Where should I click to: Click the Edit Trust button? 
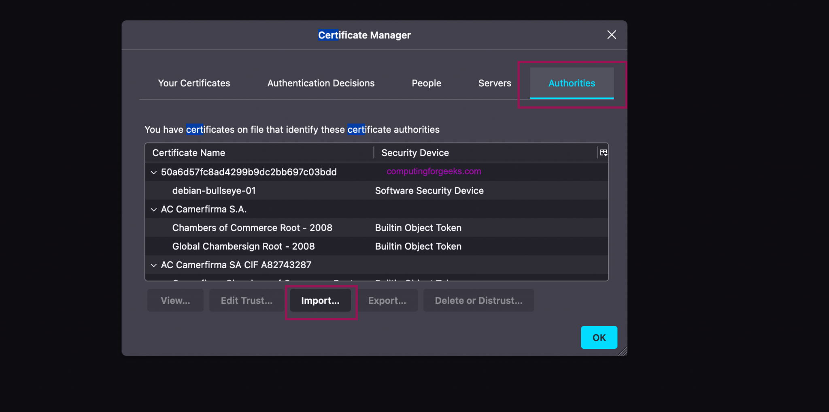[246, 300]
